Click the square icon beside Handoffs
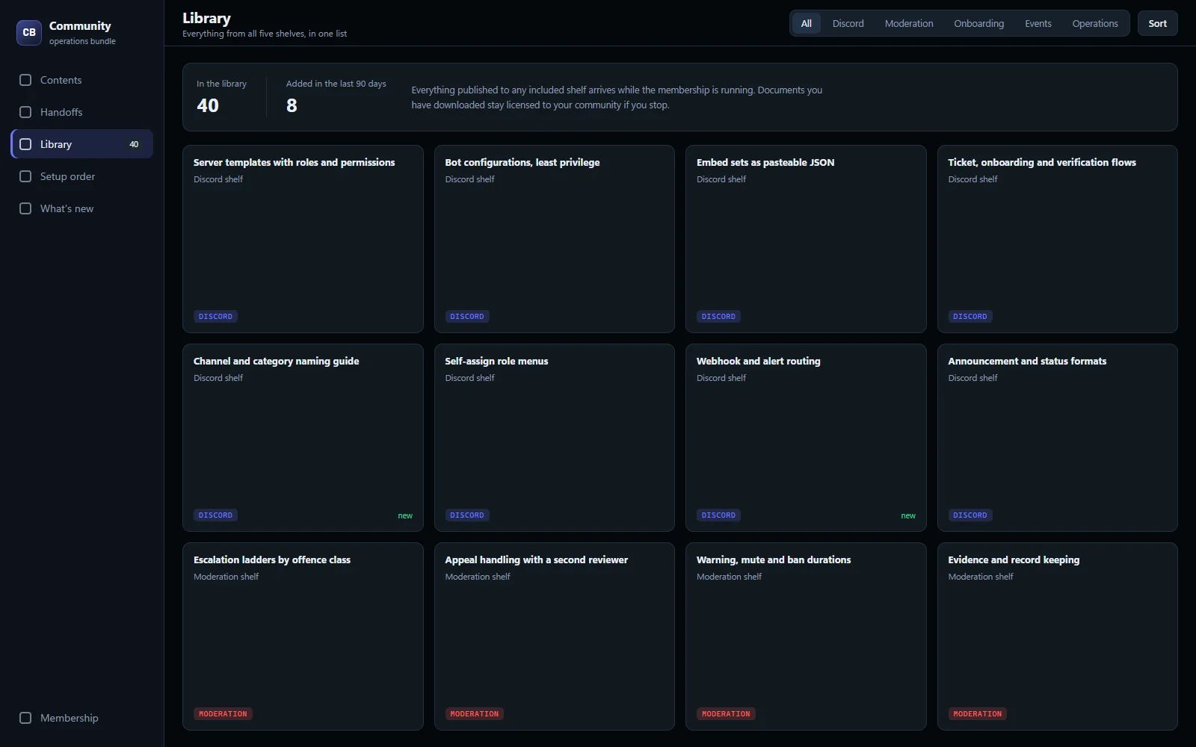Screen dimensions: 1196x747 click(x=25, y=112)
